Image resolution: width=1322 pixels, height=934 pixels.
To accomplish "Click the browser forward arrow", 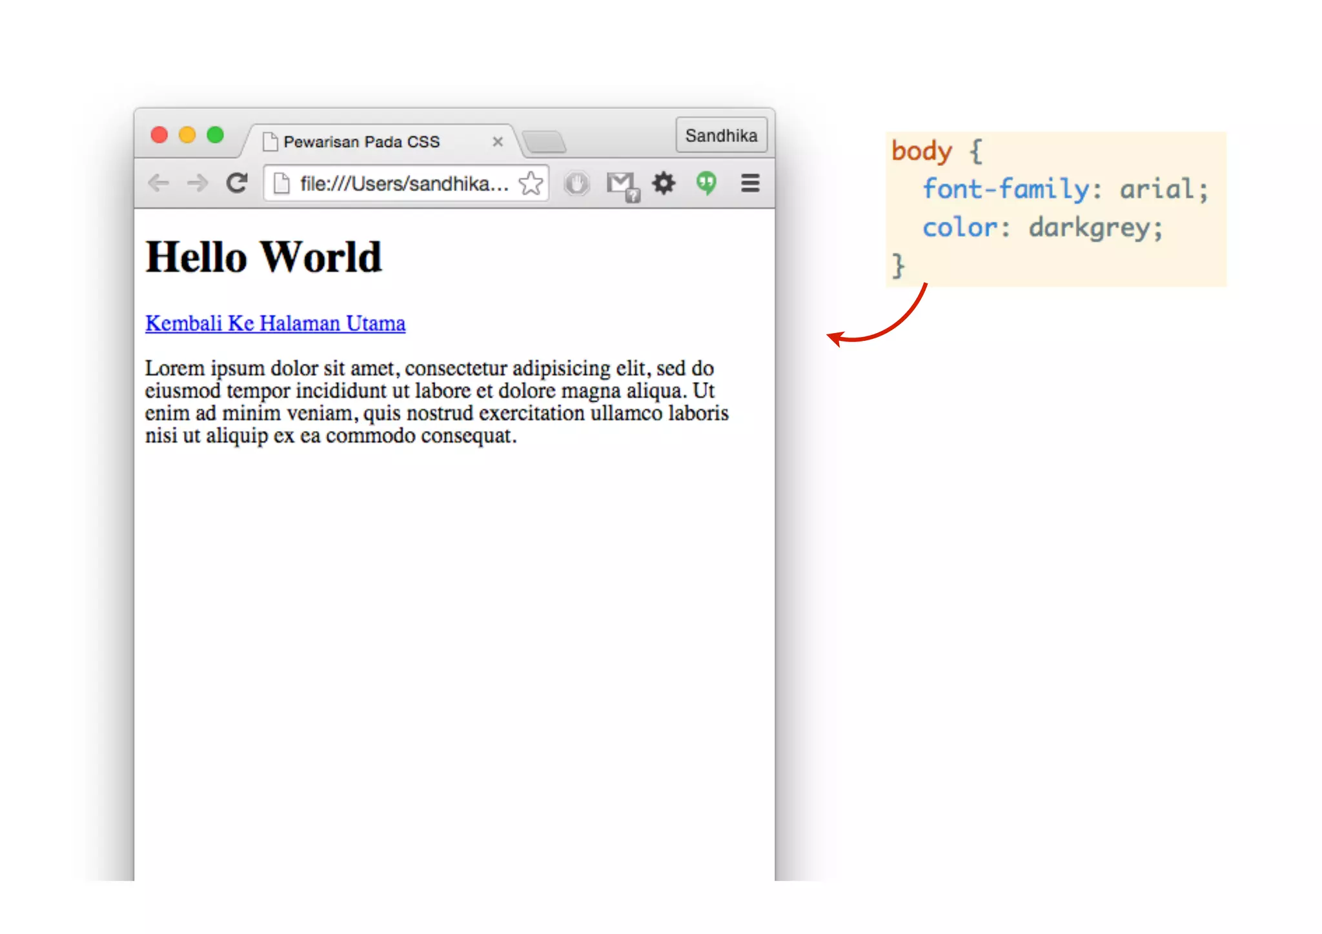I will point(198,183).
